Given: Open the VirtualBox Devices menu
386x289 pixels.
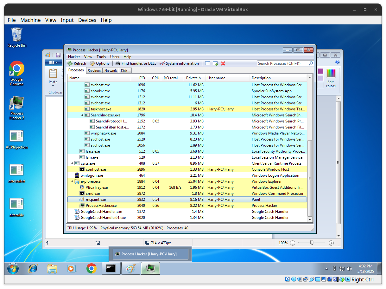Looking at the screenshot, I should click(x=87, y=20).
